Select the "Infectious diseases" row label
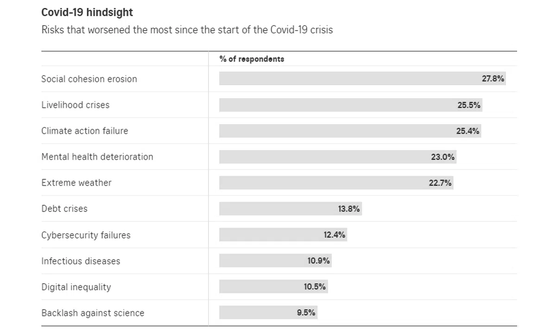The height and width of the screenshot is (334, 556). tap(81, 261)
